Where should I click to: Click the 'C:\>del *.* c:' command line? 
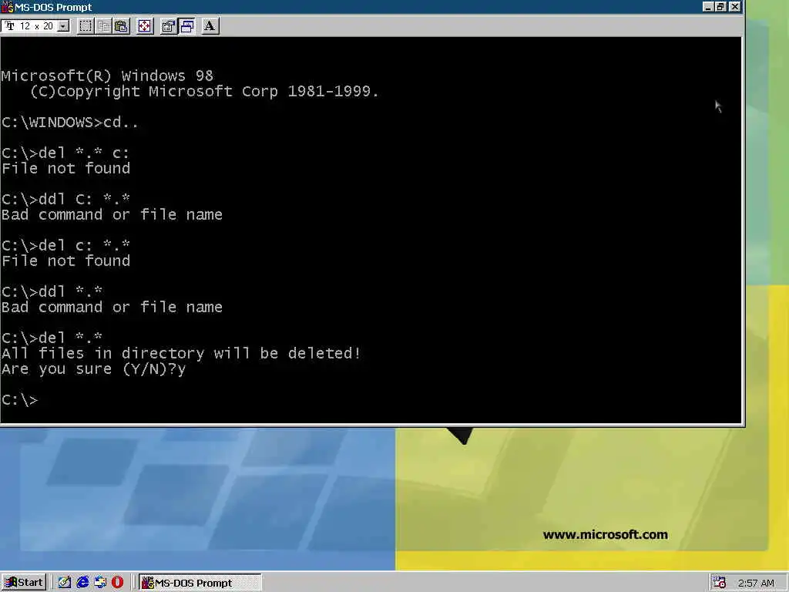[65, 153]
